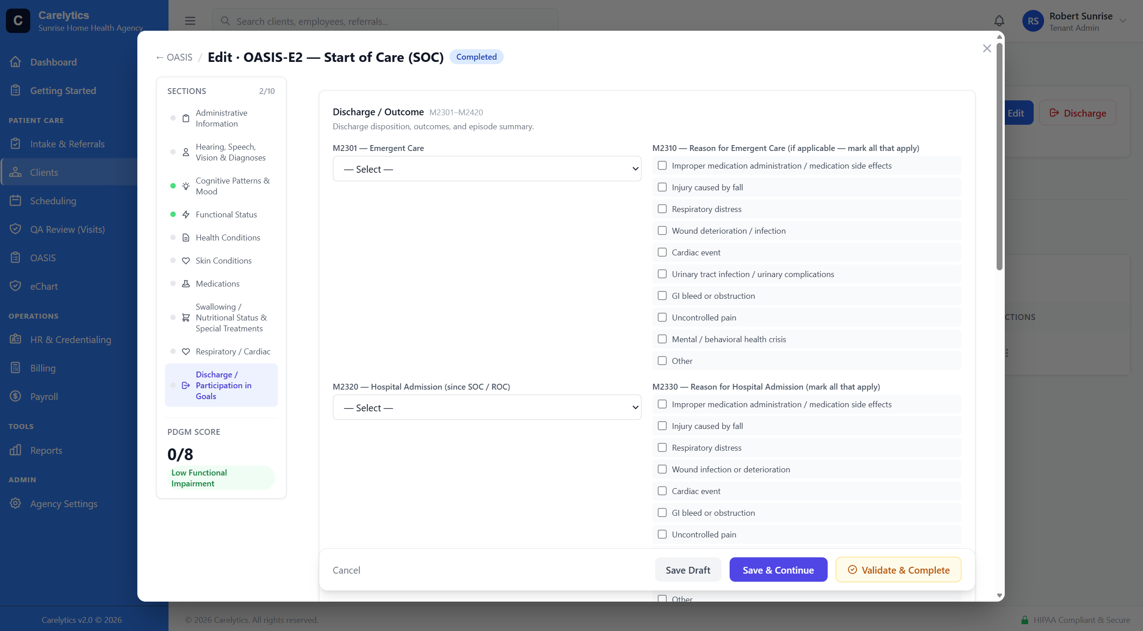Image resolution: width=1143 pixels, height=631 pixels.
Task: Click the HR & Credentialing badge icon
Action: pos(15,339)
